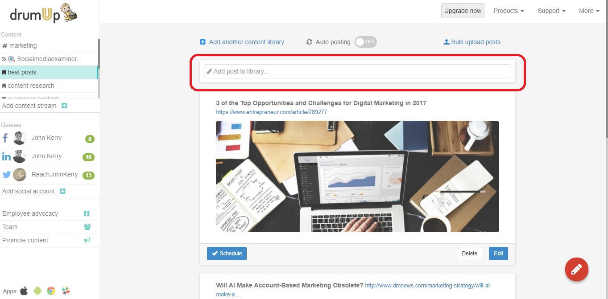Screen dimensions: 608x299
Task: Select the marketing content stream
Action: 49,45
